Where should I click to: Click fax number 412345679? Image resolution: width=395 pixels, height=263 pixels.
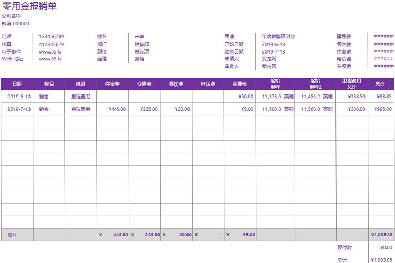[x=52, y=44]
